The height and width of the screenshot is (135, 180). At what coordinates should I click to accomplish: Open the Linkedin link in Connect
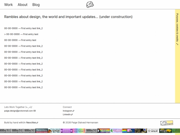pyautogui.click(x=68, y=114)
